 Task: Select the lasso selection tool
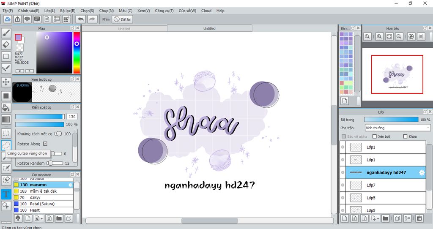(x=6, y=145)
